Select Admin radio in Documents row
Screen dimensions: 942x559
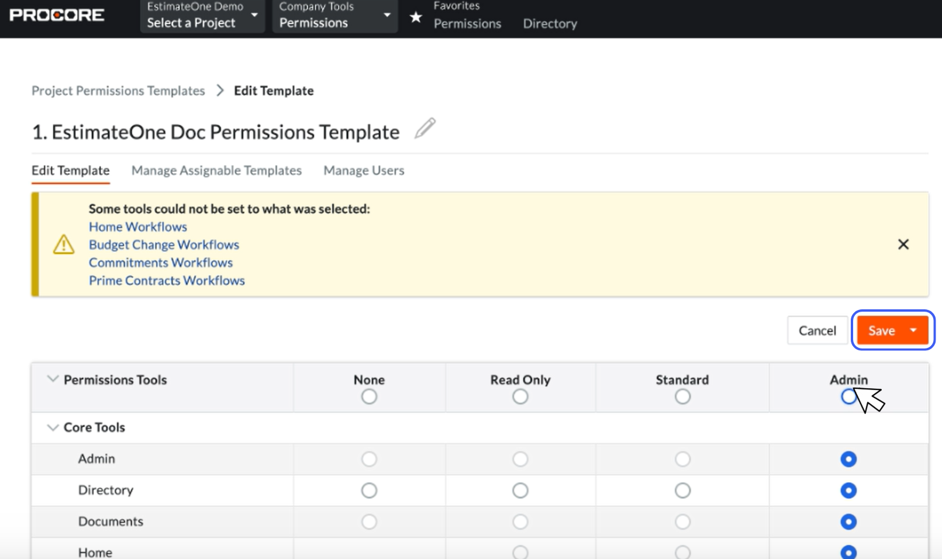pyautogui.click(x=848, y=522)
